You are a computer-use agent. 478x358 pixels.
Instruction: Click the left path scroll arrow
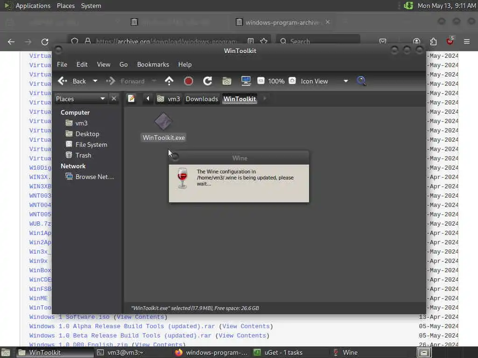148,99
